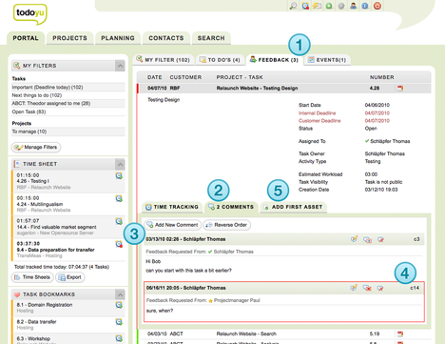The height and width of the screenshot is (344, 445).
Task: Click the 5.19 task number
Action: [375, 334]
